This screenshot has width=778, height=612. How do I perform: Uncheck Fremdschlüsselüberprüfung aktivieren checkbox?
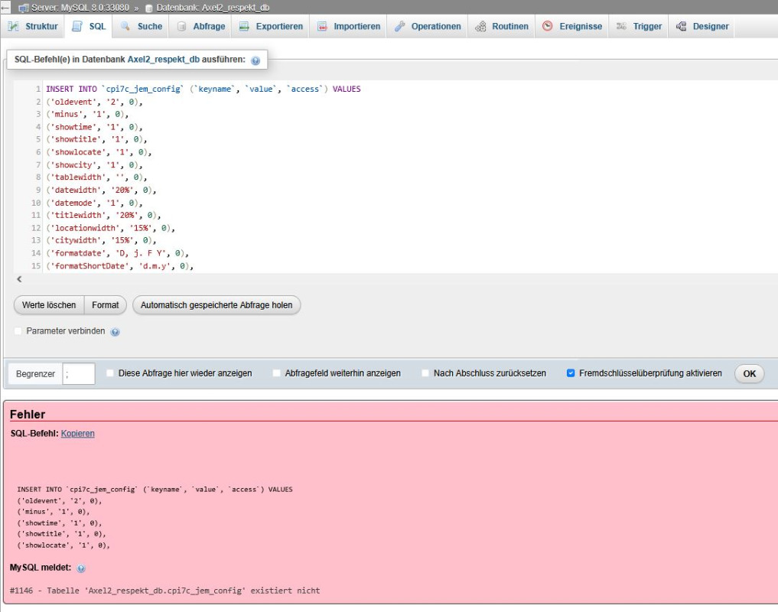point(571,373)
